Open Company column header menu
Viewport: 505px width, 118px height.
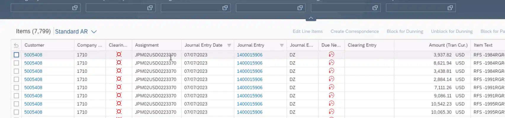click(x=90, y=45)
